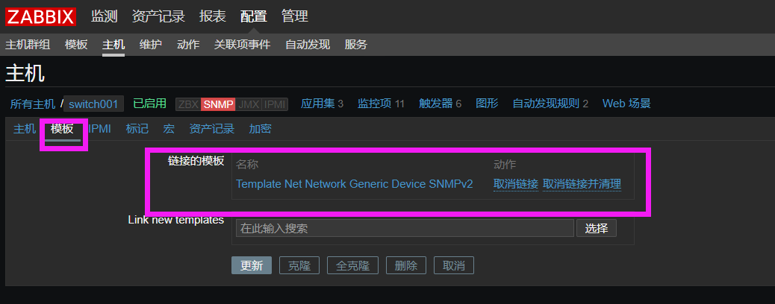Screen dimensions: 775x304
Task: Click the switch001 host breadcrumb
Action: point(93,104)
